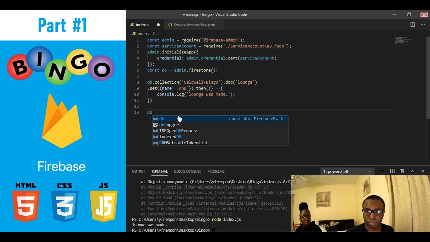Add a new terminal with plus icon
The image size is (430, 242).
[382, 171]
